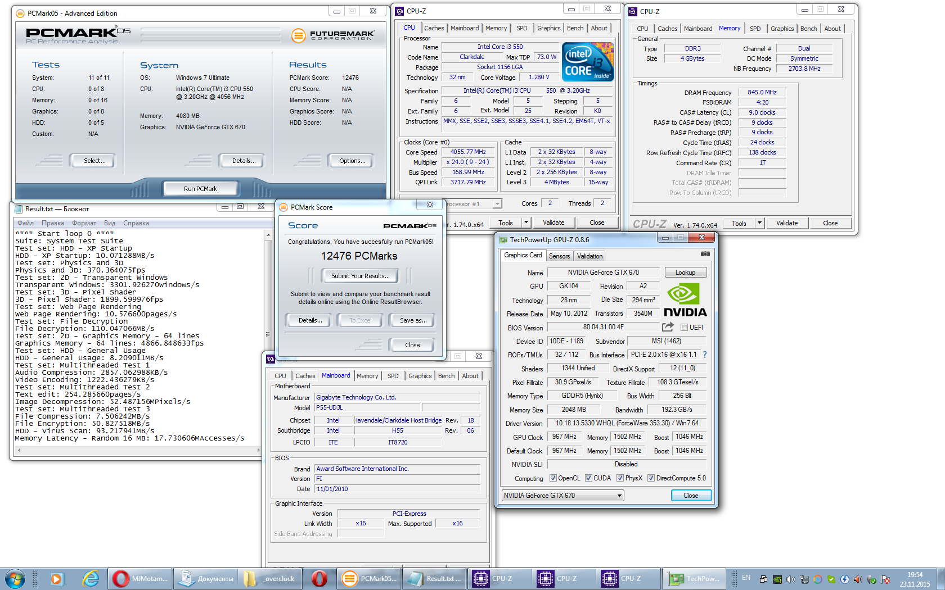The height and width of the screenshot is (590, 945).
Task: Open the red speaker volume tray icon
Action: coord(858,579)
